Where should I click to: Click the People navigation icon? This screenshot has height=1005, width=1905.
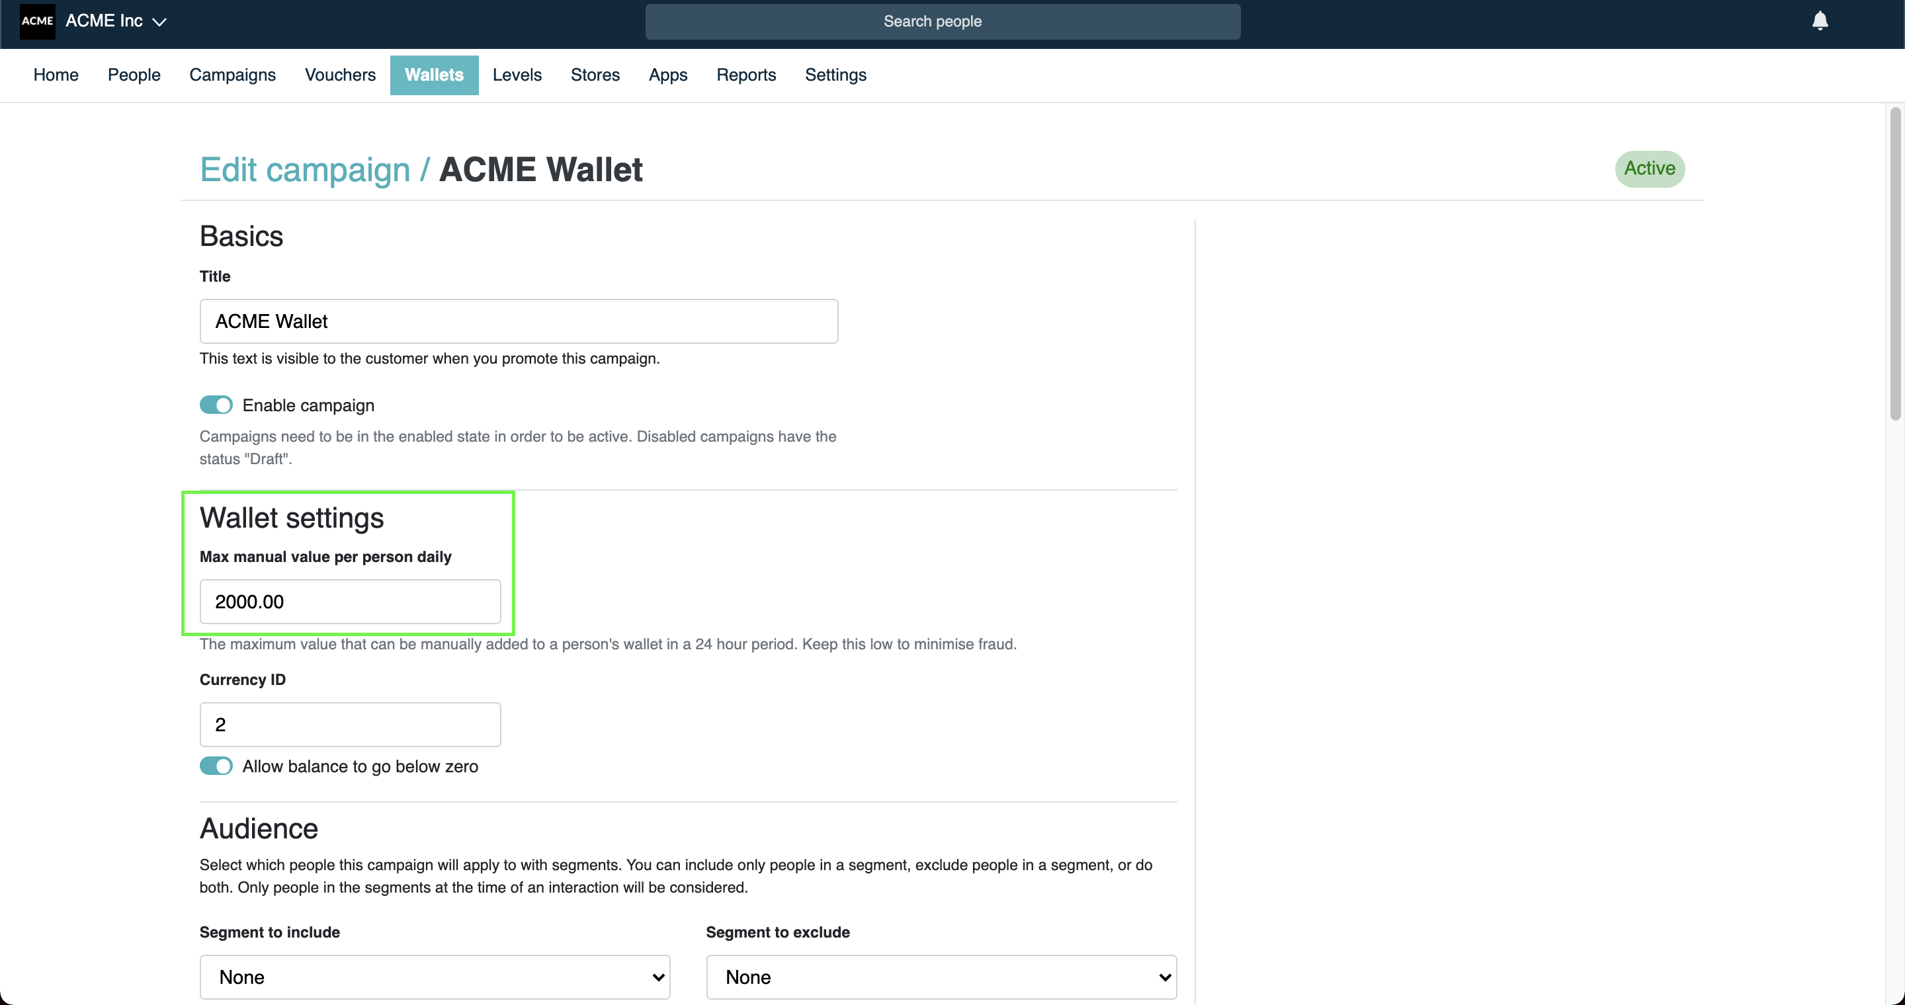(134, 74)
